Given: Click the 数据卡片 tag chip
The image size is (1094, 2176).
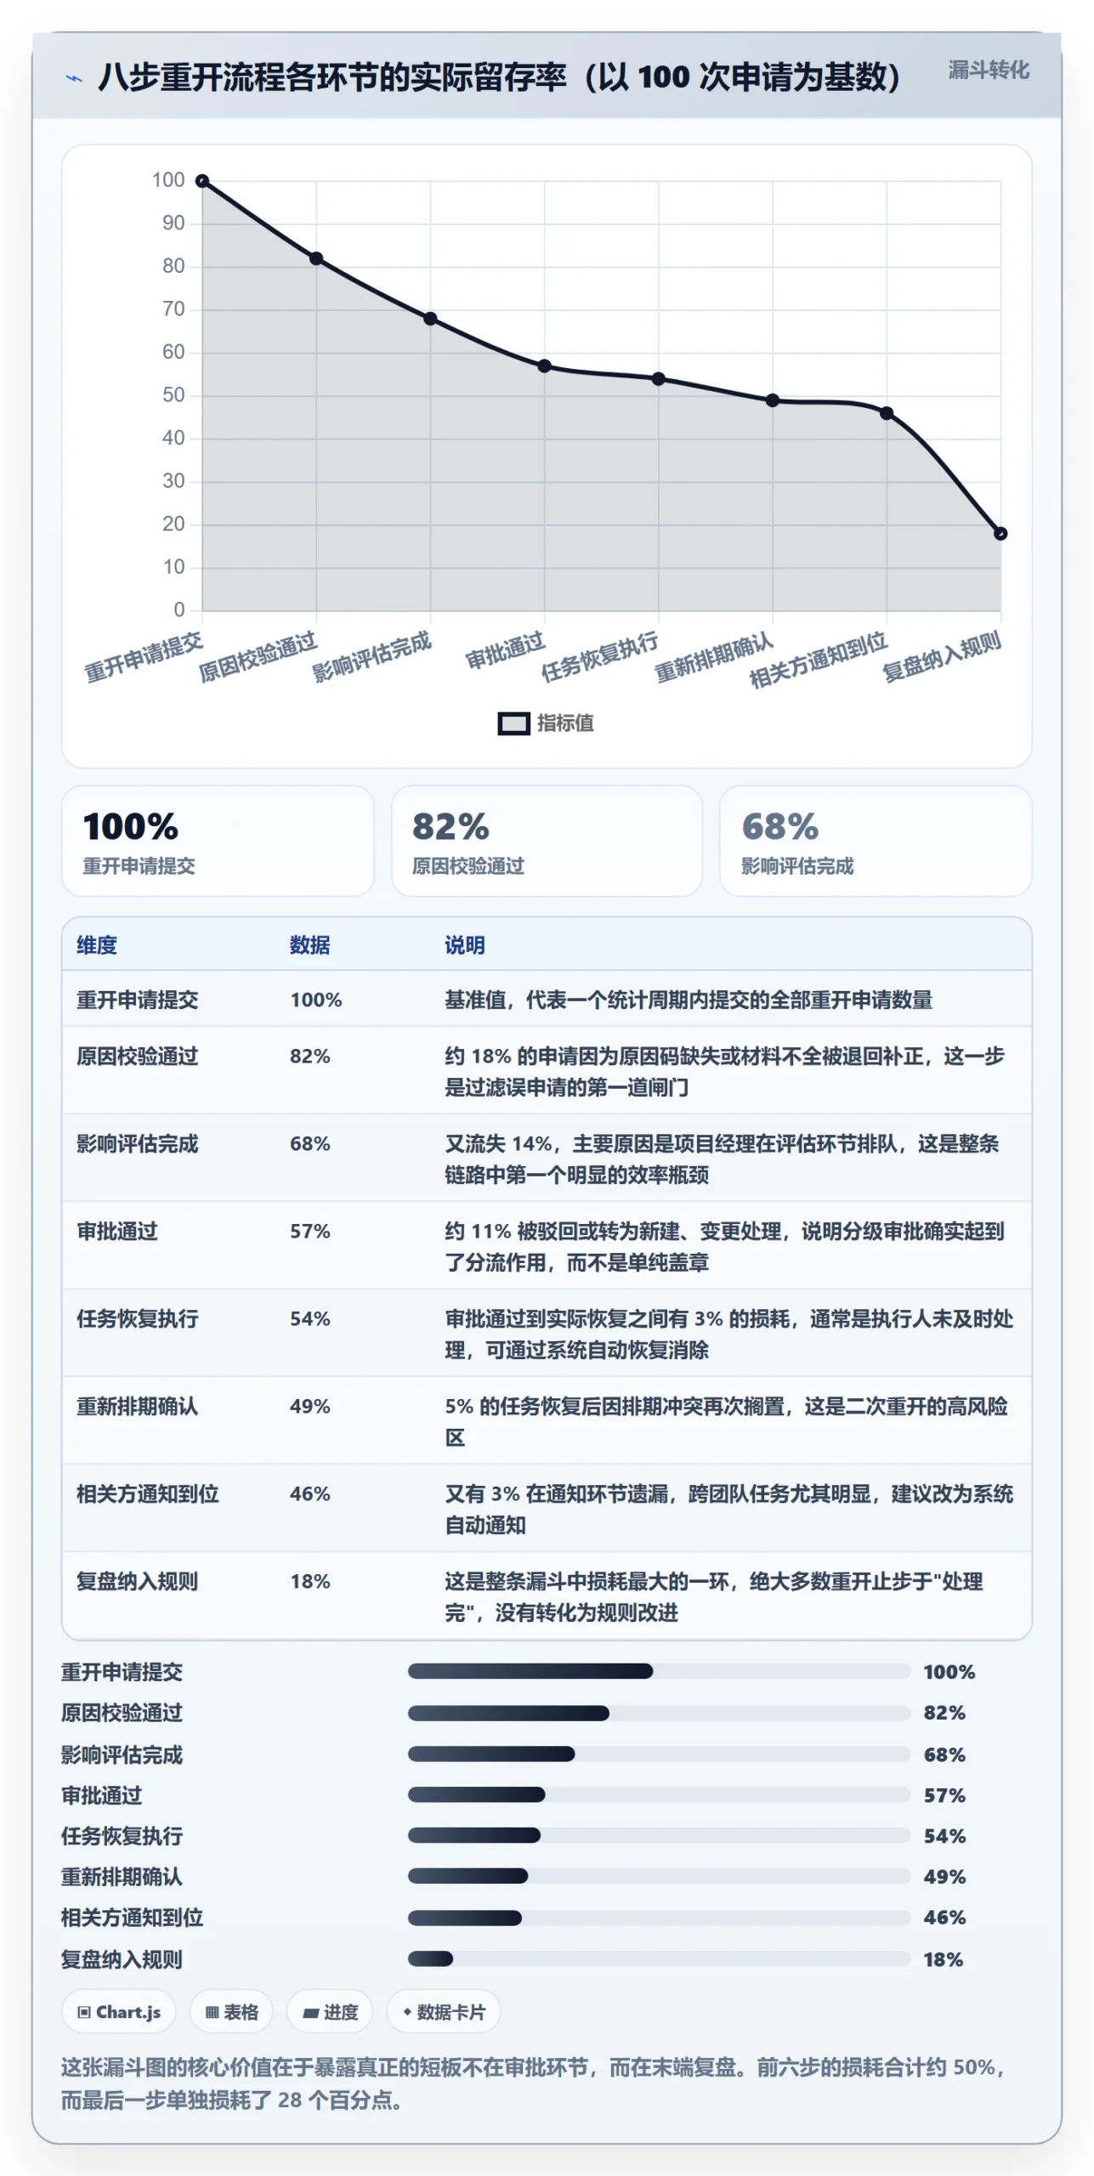Looking at the screenshot, I should (x=444, y=2013).
